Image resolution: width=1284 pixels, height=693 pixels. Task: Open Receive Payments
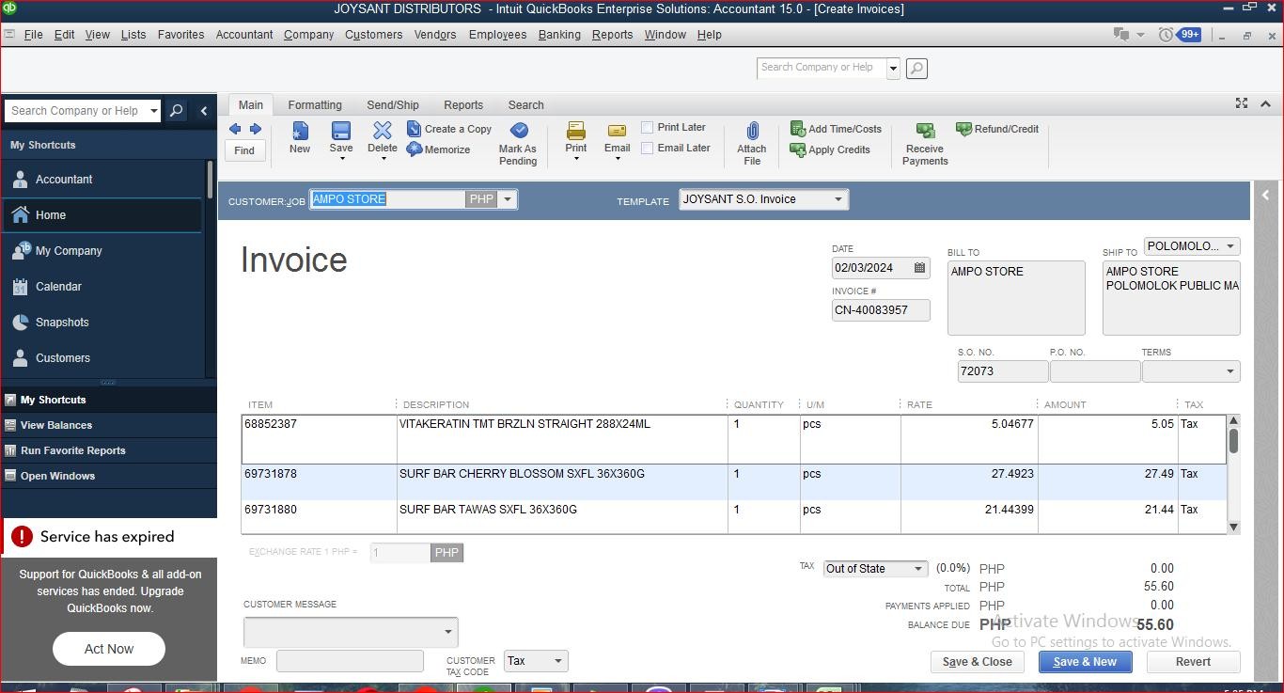(x=925, y=143)
